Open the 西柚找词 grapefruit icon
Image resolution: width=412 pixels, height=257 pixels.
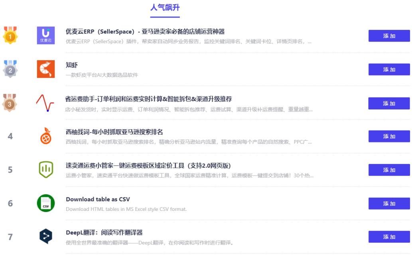pos(45,136)
